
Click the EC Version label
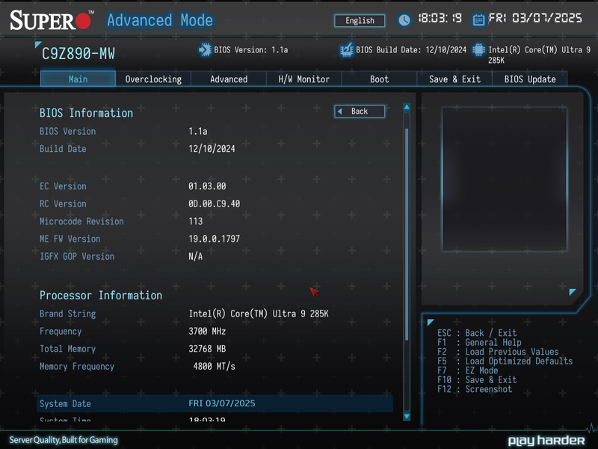tap(63, 186)
